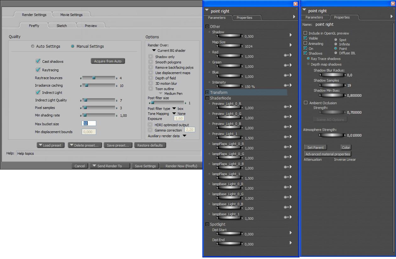
Task: Open the Dist End parameter menu arrow
Action: pyautogui.click(x=291, y=243)
